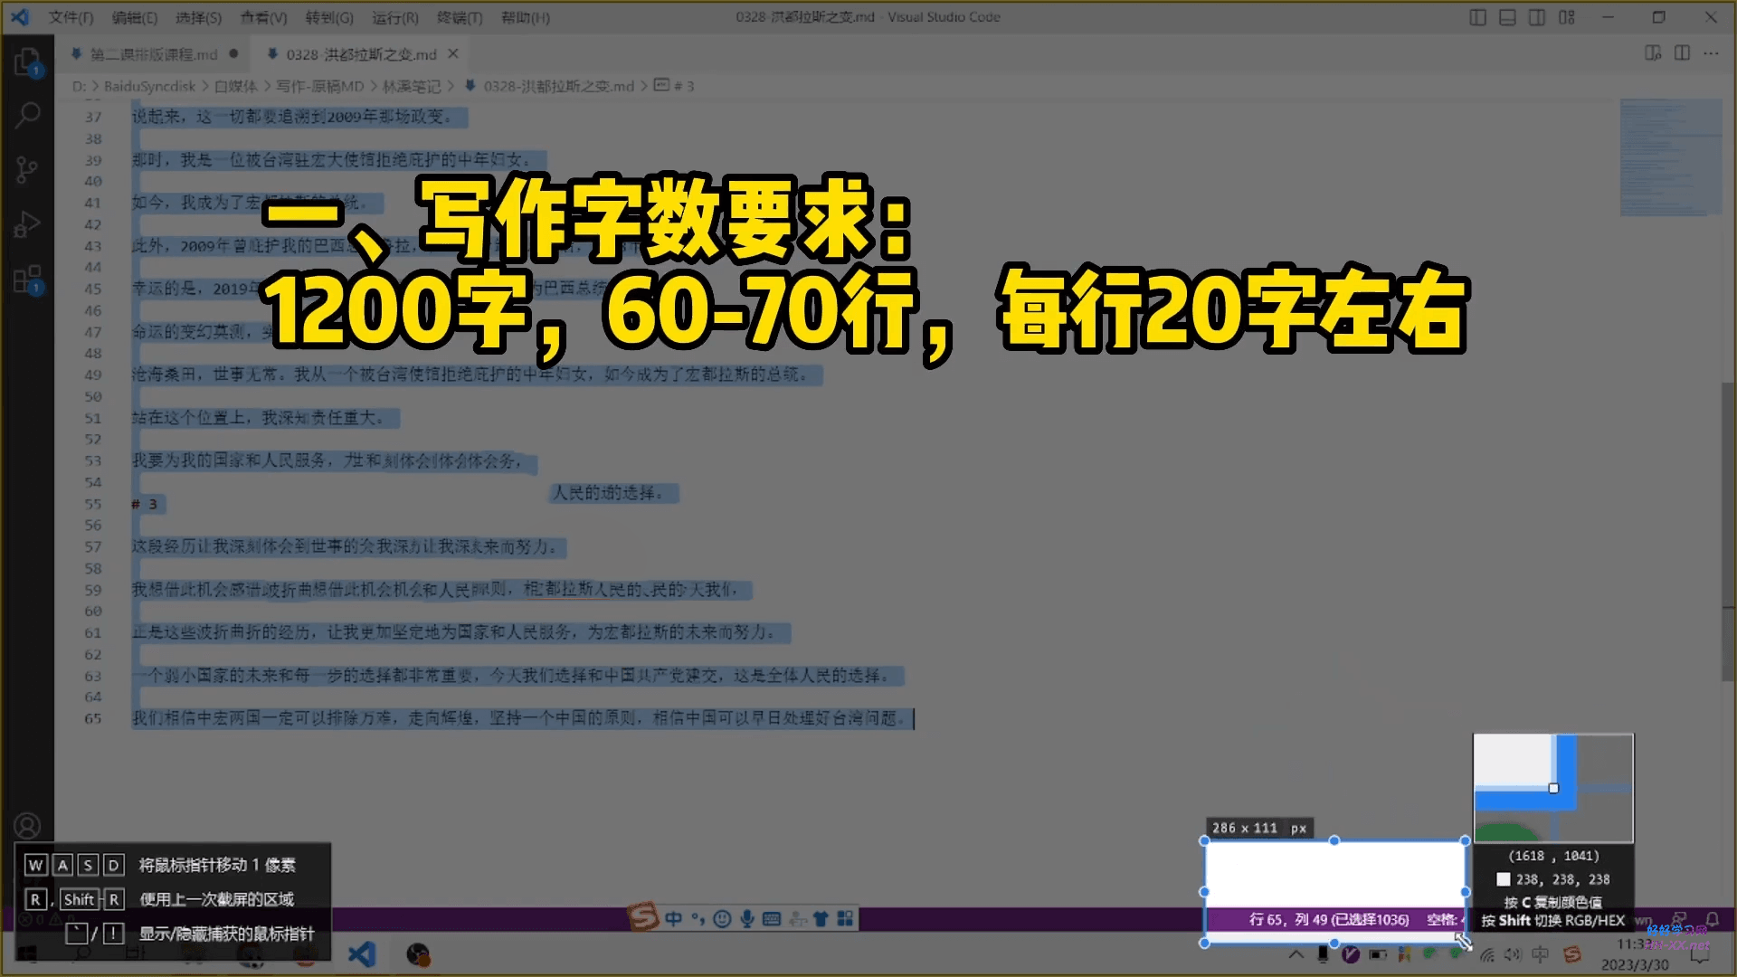Open the notifications bell in status bar
Viewport: 1737px width, 977px height.
coord(1713,919)
